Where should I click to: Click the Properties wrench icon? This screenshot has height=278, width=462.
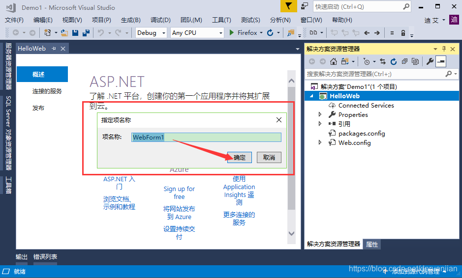point(430,61)
